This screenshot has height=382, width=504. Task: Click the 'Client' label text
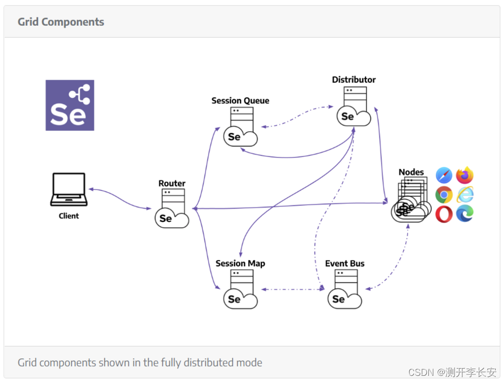tap(69, 216)
